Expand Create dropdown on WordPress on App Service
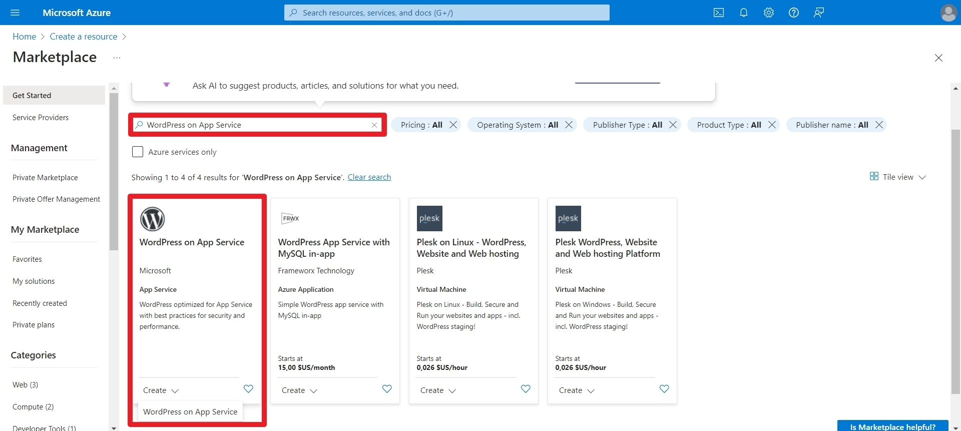 [161, 390]
